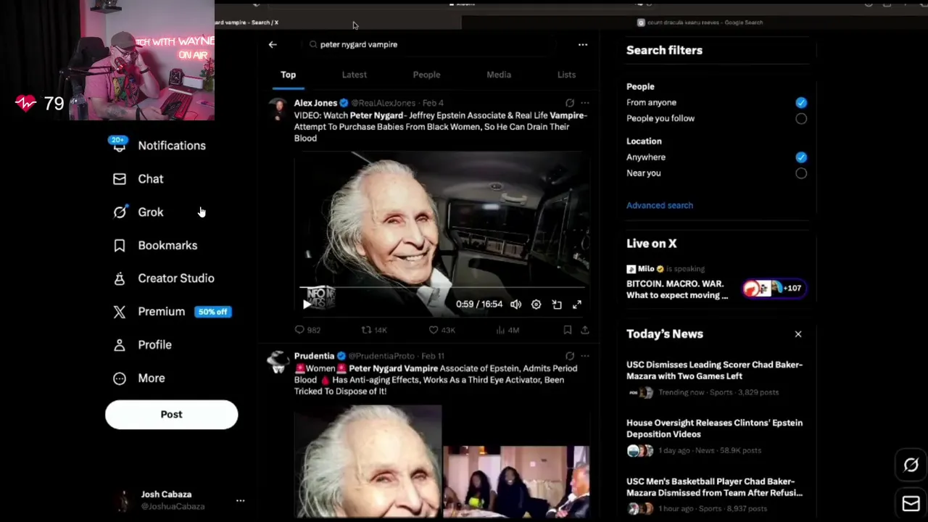Open search options three-dot menu

click(583, 45)
